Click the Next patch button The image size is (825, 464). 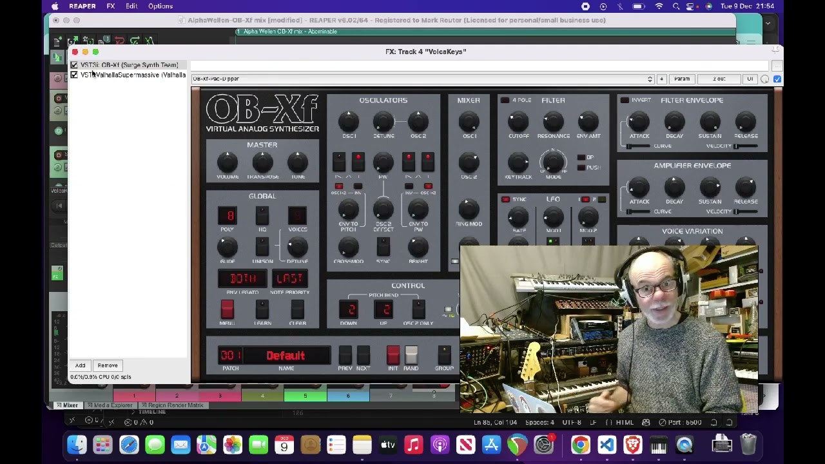pos(363,354)
